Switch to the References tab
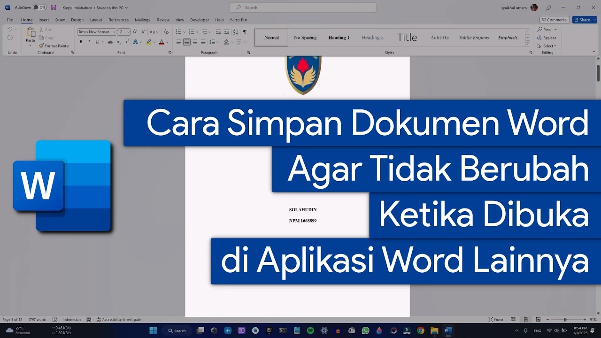 [118, 20]
